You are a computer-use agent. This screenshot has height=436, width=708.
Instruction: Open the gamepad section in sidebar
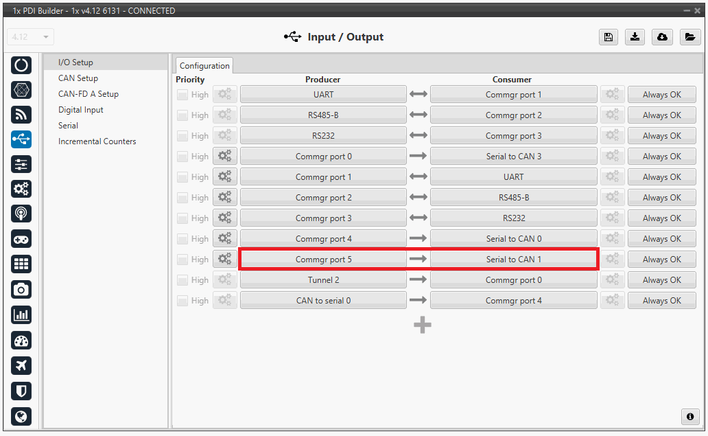click(x=21, y=239)
